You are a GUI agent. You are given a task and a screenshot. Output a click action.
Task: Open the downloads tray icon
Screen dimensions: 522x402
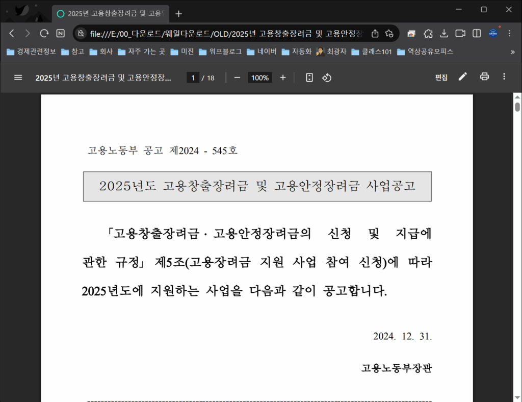pyautogui.click(x=444, y=33)
